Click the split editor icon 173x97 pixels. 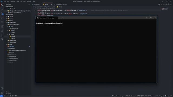(169, 4)
